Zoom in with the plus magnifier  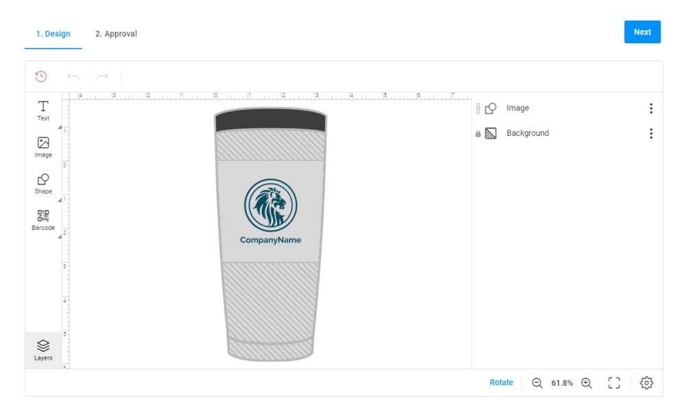coord(587,383)
